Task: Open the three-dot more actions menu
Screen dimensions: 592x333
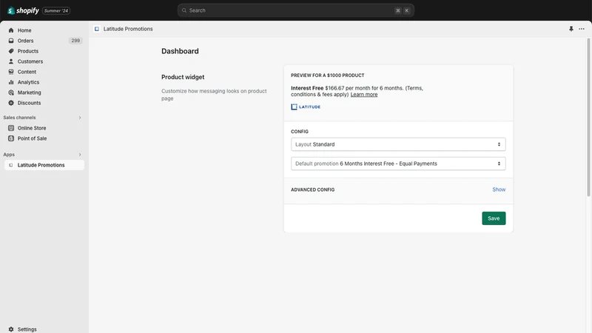Action: (x=582, y=29)
